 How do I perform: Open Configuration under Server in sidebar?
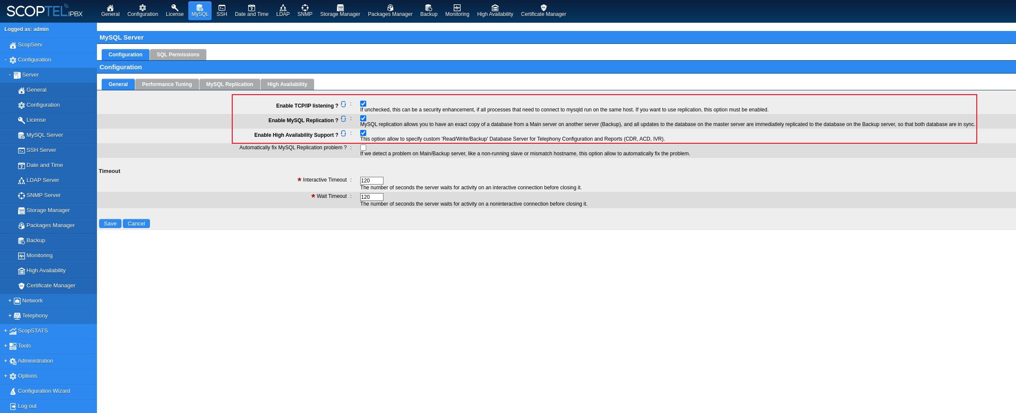tap(48, 105)
